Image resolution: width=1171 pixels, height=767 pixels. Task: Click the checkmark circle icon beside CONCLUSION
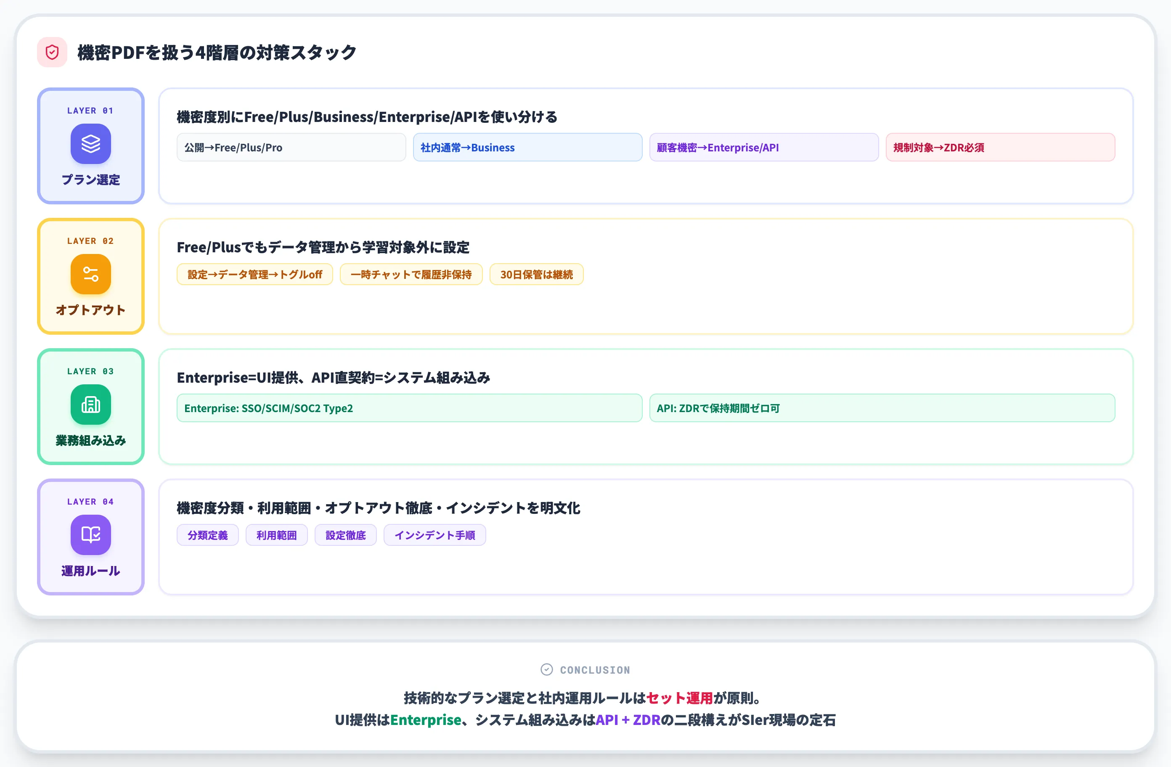click(547, 669)
